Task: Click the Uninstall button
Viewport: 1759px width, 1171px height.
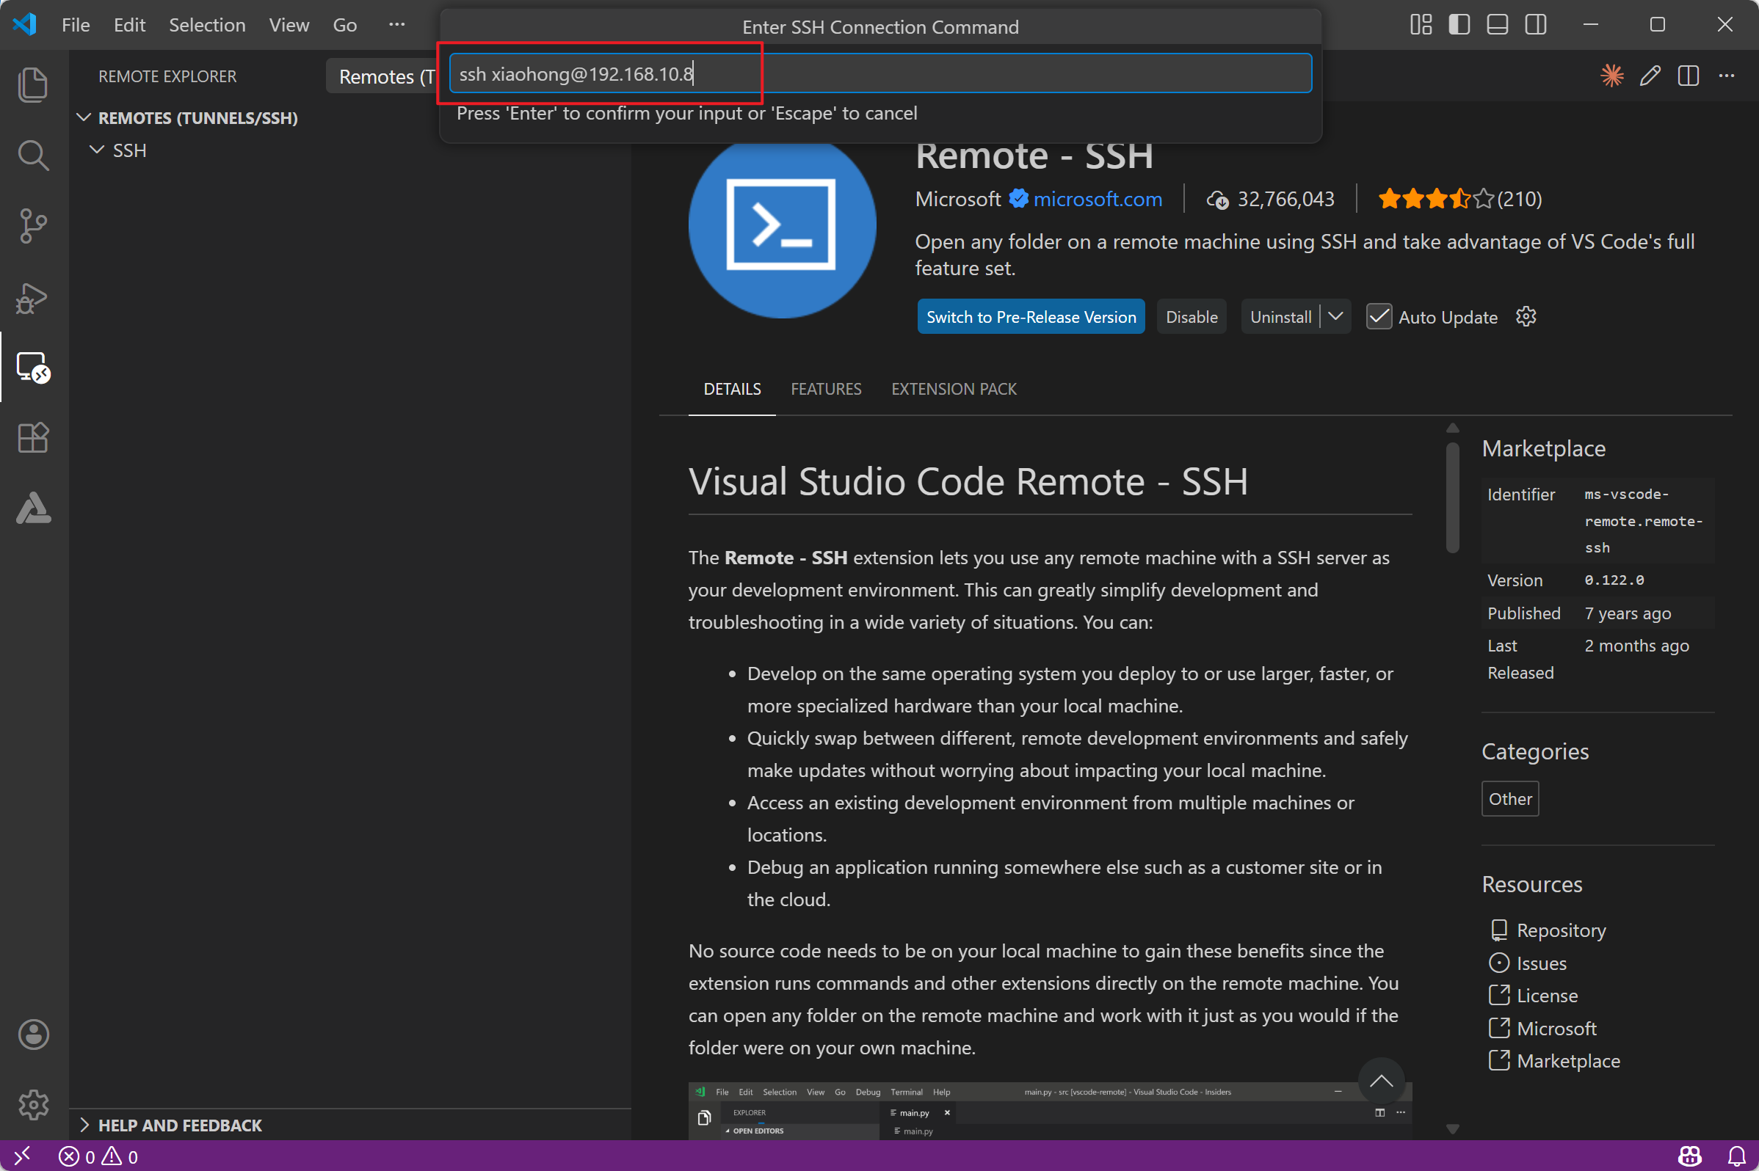Action: point(1281,317)
